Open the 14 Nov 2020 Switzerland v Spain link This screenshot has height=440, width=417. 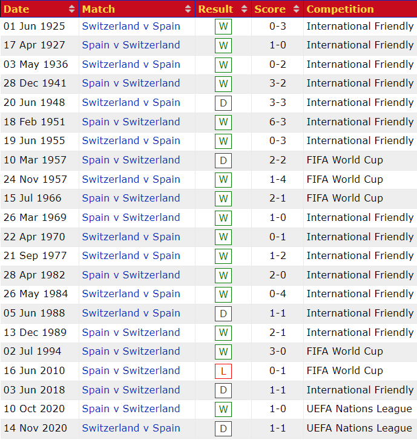[x=131, y=428]
